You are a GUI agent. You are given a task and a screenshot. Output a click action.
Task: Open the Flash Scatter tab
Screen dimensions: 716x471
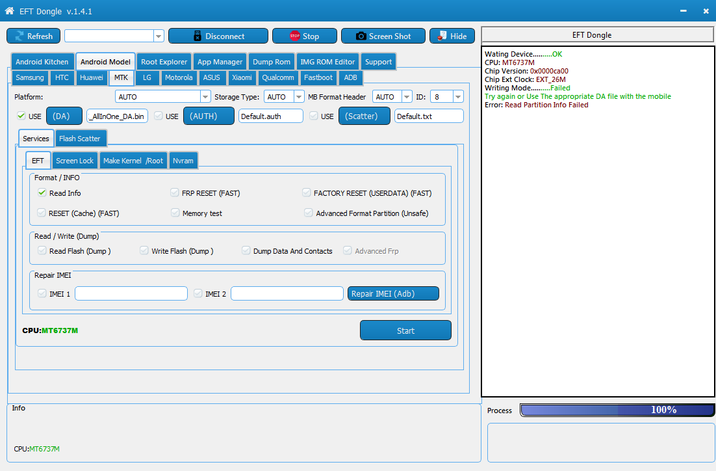click(x=80, y=139)
